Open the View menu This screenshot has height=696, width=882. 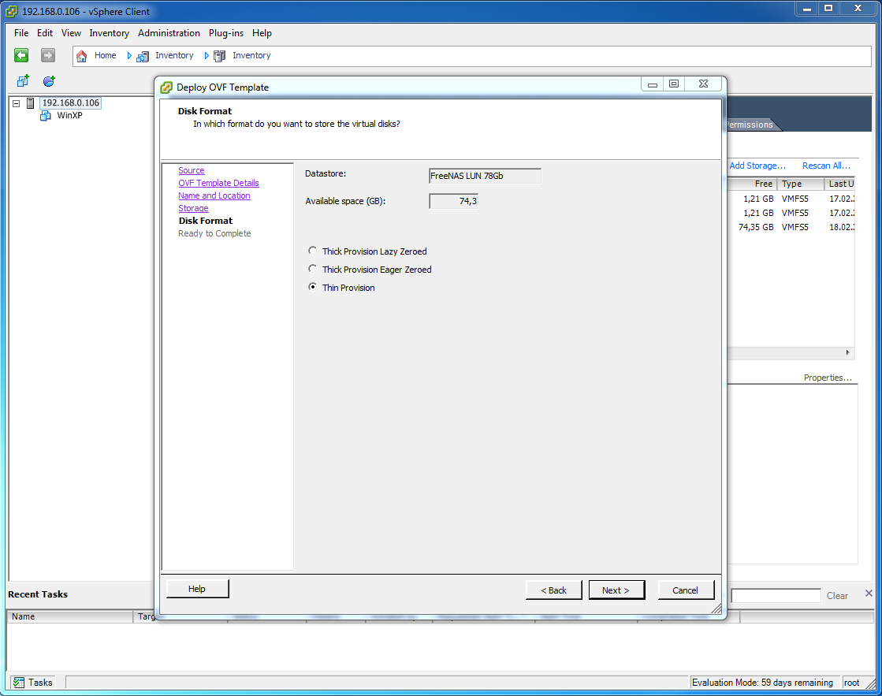[71, 33]
